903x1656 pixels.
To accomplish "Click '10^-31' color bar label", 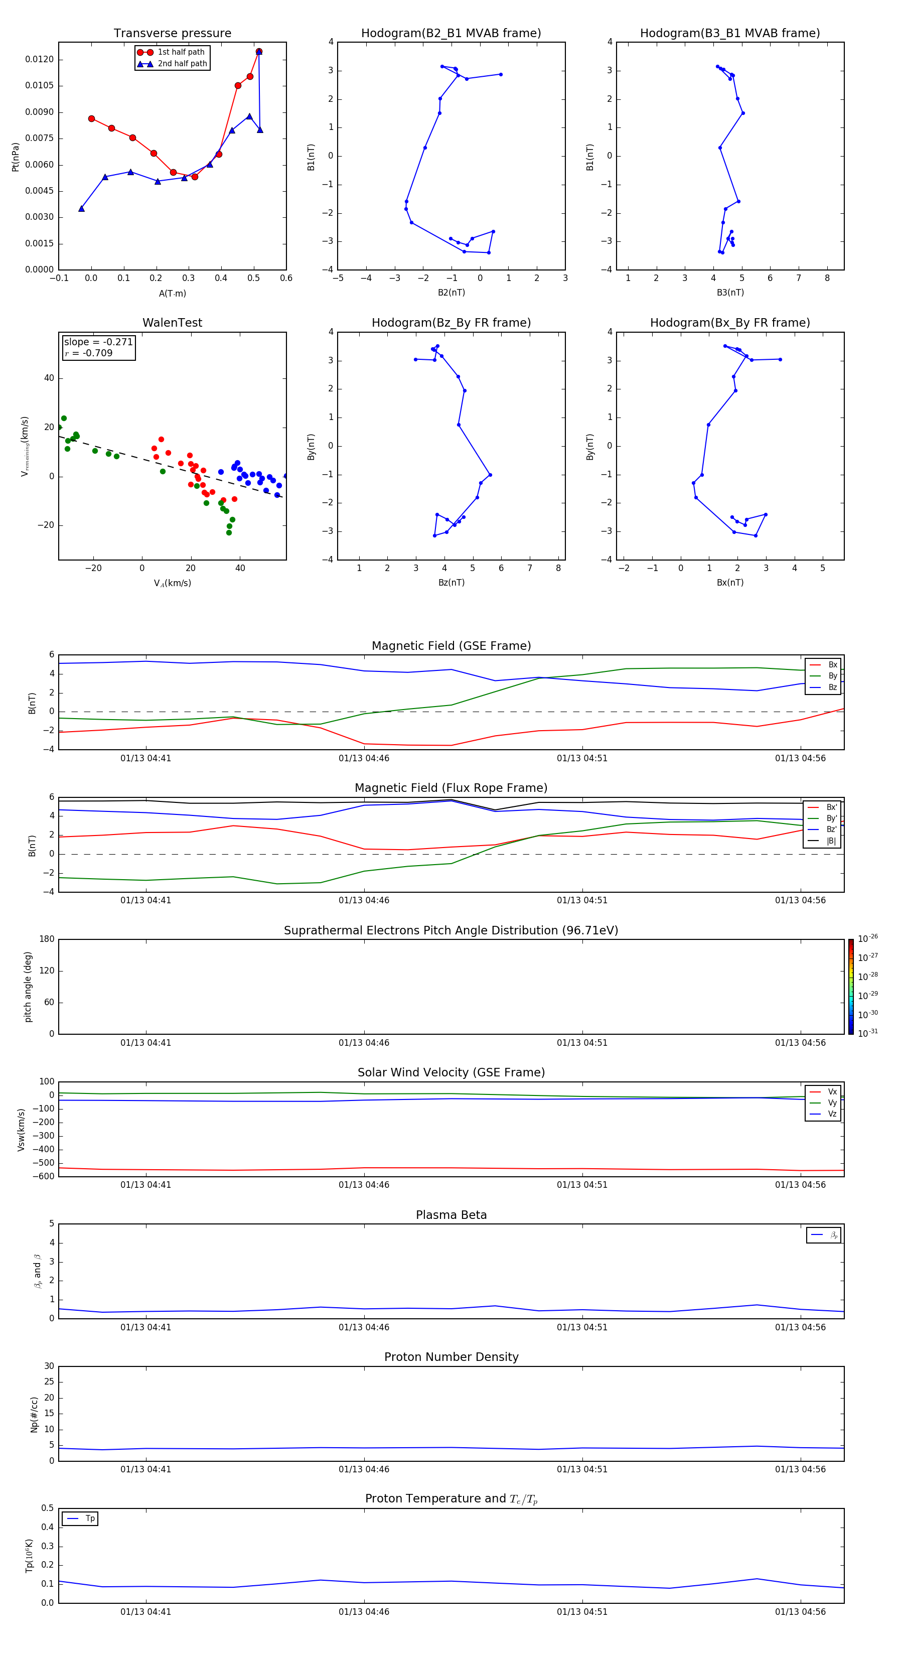I will click(x=868, y=1033).
